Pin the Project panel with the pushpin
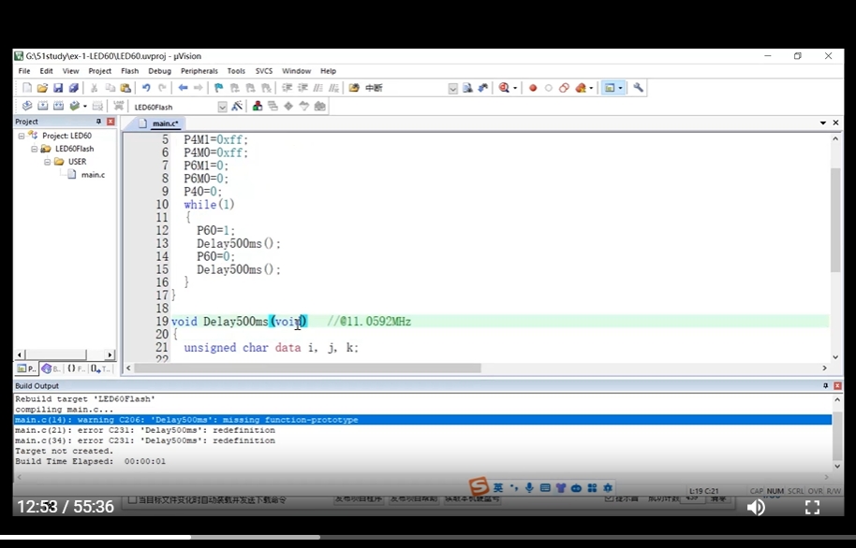 coord(98,122)
